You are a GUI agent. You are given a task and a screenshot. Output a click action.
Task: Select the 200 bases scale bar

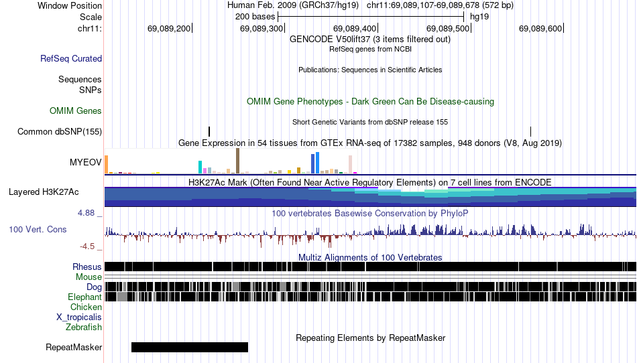click(371, 17)
